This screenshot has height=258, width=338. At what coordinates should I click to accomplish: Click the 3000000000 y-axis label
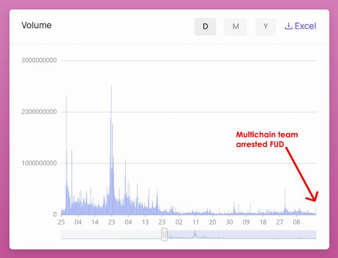[x=39, y=60]
